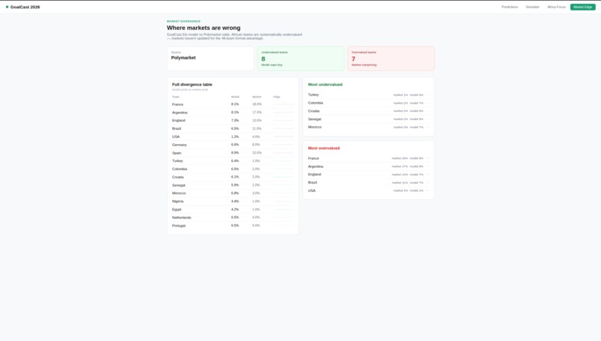Select the Portugal row in the table

233,225
